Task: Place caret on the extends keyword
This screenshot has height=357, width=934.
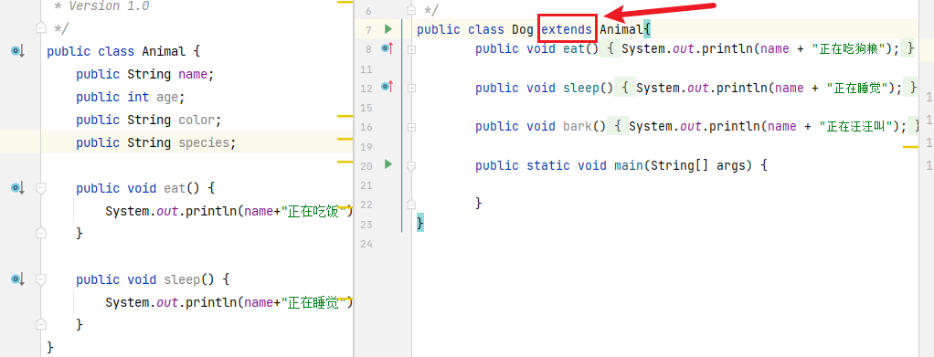Action: point(567,30)
